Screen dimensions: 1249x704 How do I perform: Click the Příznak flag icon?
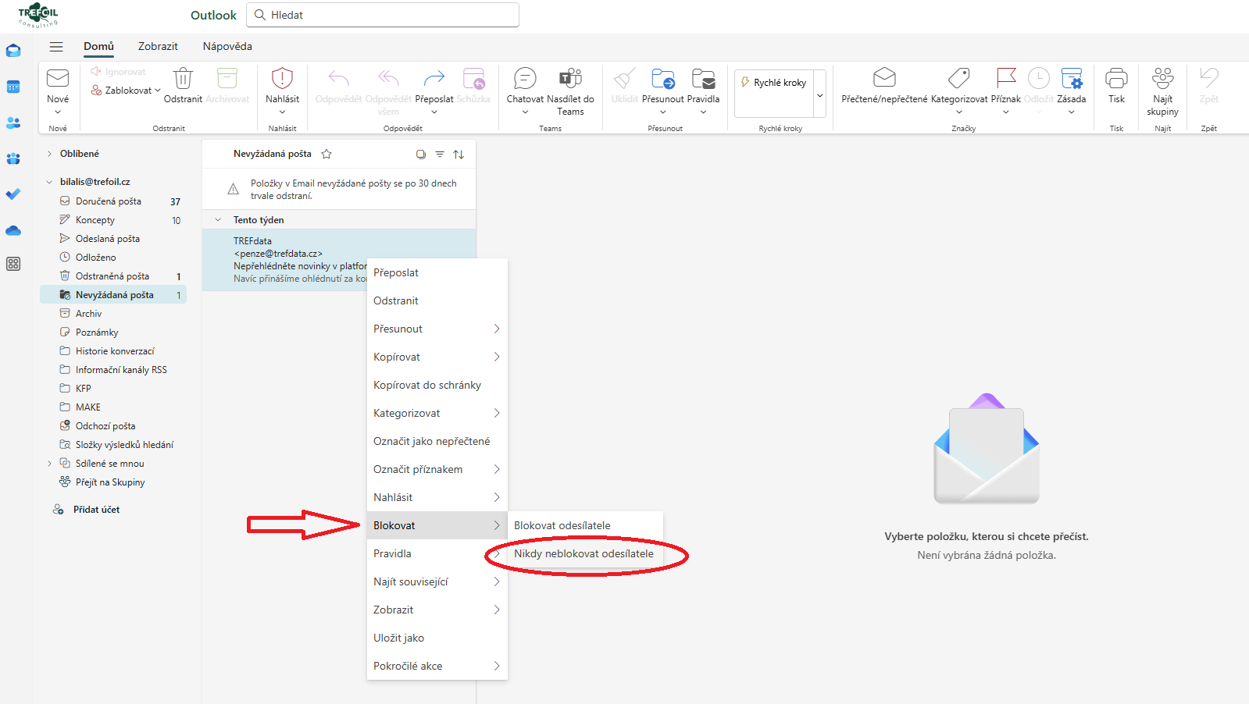1006,77
